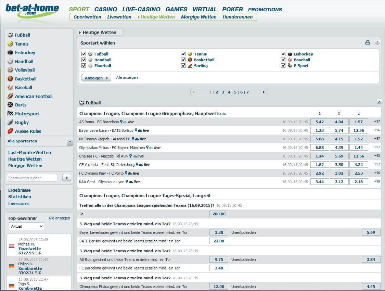Expand more bets +97 for AS Roma match
Screen dimensions: 385x291
[x=377, y=121]
